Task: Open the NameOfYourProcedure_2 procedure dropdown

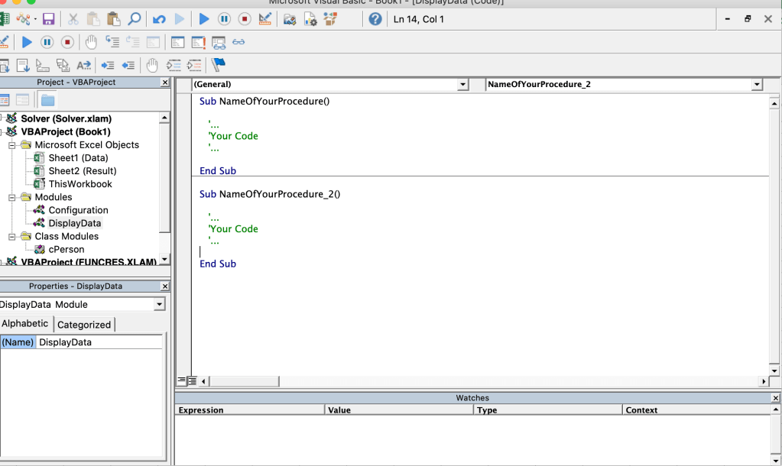Action: [757, 85]
